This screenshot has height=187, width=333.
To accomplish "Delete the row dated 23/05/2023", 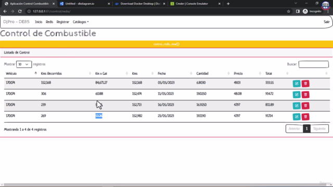I will (x=305, y=116).
